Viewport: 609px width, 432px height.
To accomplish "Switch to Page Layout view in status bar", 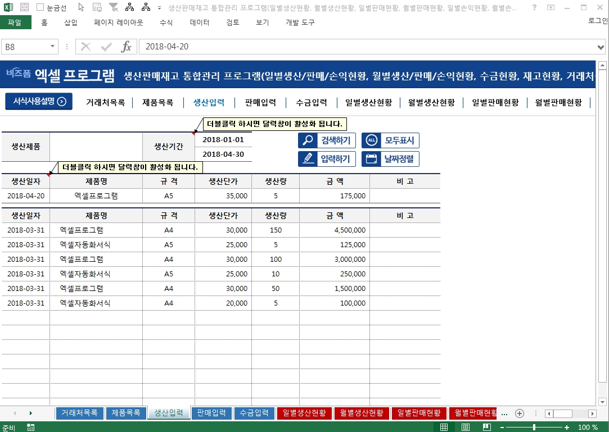I will [465, 427].
